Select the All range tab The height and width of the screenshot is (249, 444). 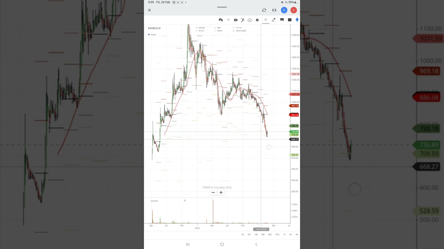tap(297, 234)
